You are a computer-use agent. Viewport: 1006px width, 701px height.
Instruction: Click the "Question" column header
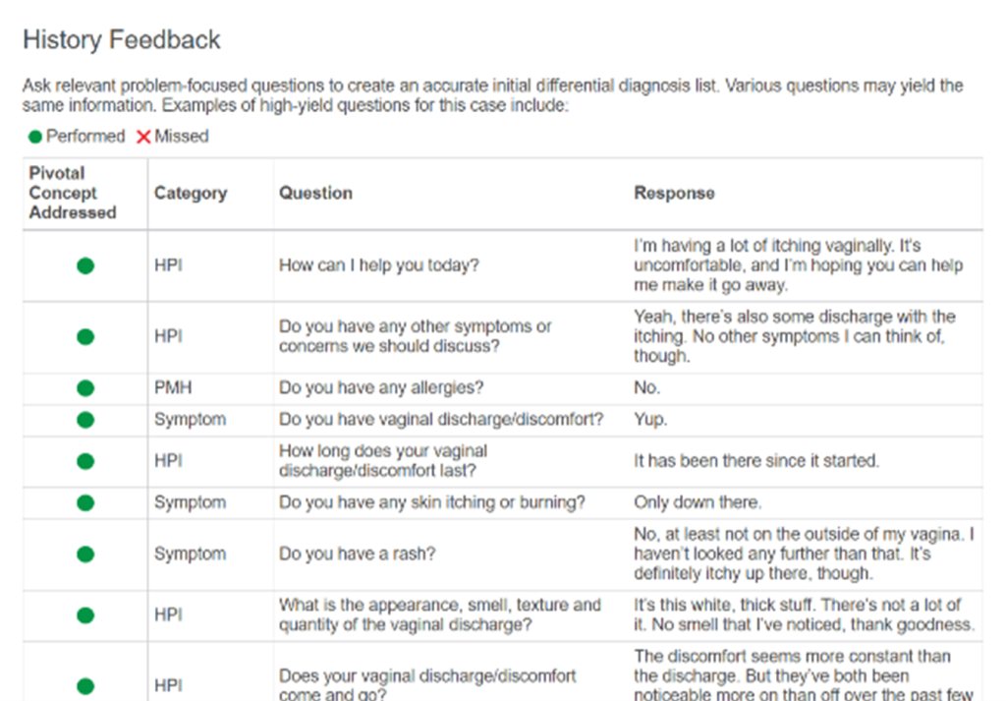click(315, 193)
